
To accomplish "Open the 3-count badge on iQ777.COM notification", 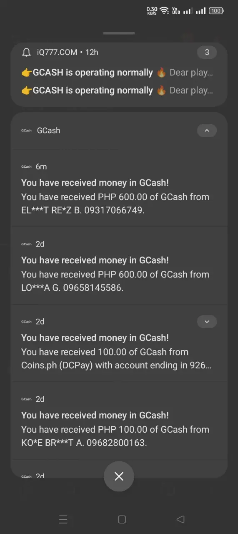I will [207, 52].
